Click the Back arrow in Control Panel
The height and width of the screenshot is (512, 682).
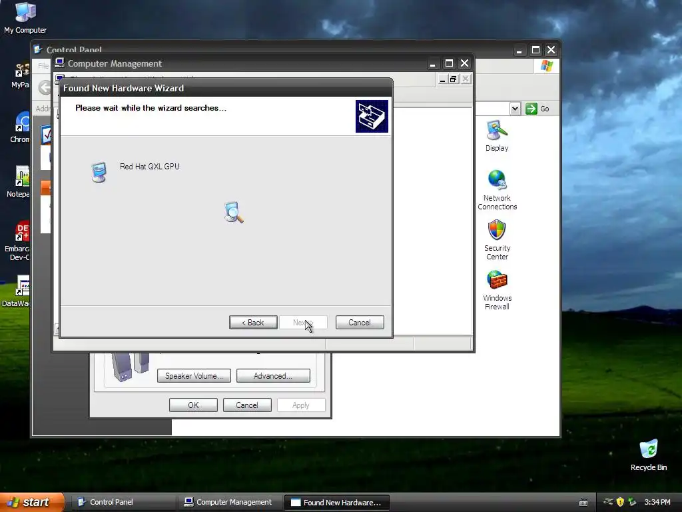44,87
